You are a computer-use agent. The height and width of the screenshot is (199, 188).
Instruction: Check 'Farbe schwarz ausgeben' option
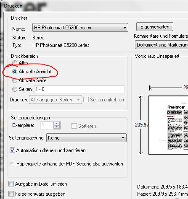click(11, 194)
